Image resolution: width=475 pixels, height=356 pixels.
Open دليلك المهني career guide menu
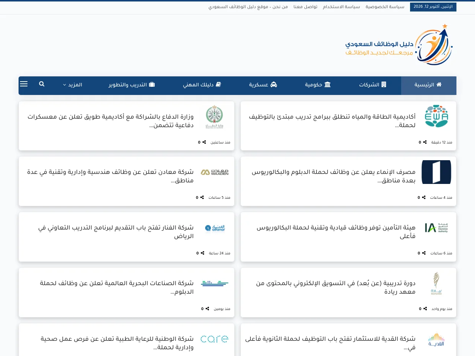202,85
